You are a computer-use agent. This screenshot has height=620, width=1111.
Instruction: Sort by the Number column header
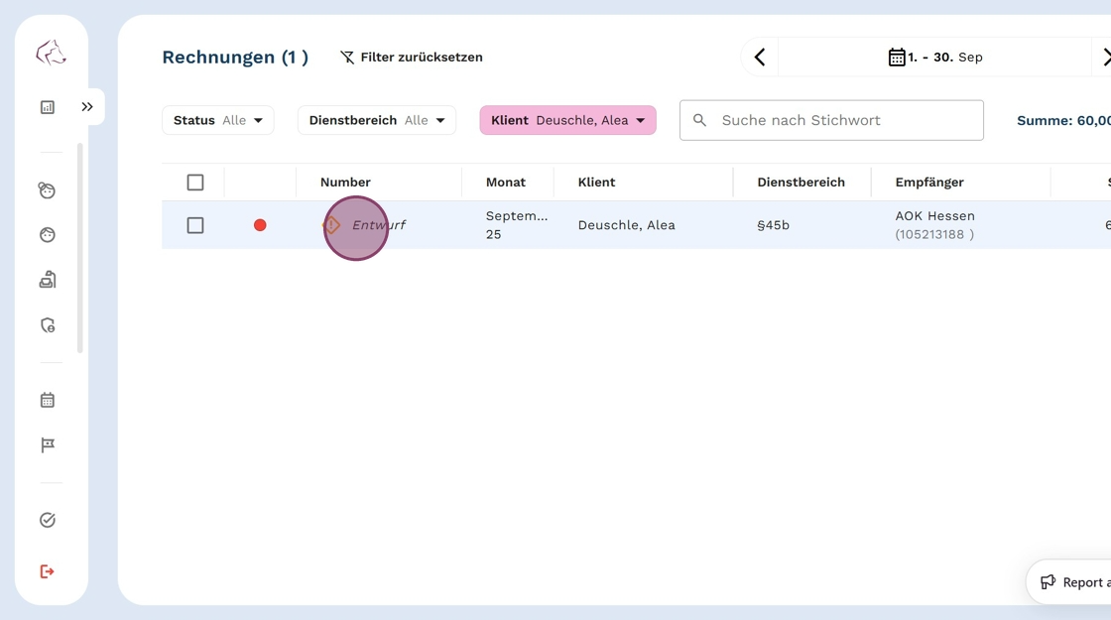345,183
